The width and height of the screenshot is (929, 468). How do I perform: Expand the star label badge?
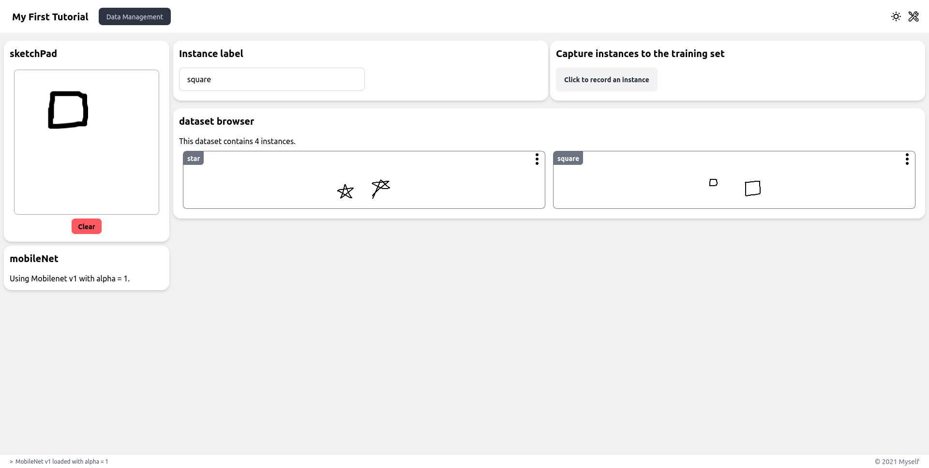[194, 158]
